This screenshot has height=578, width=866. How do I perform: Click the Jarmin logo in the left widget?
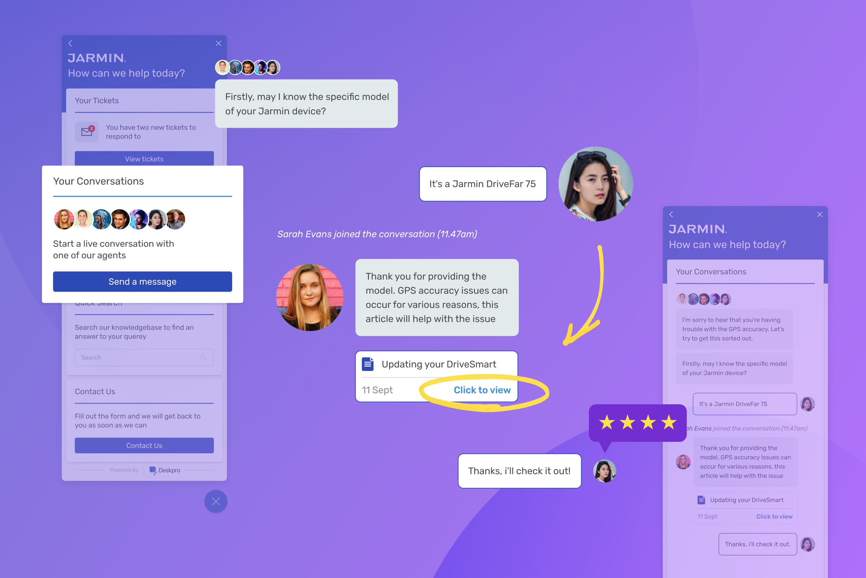[x=97, y=58]
